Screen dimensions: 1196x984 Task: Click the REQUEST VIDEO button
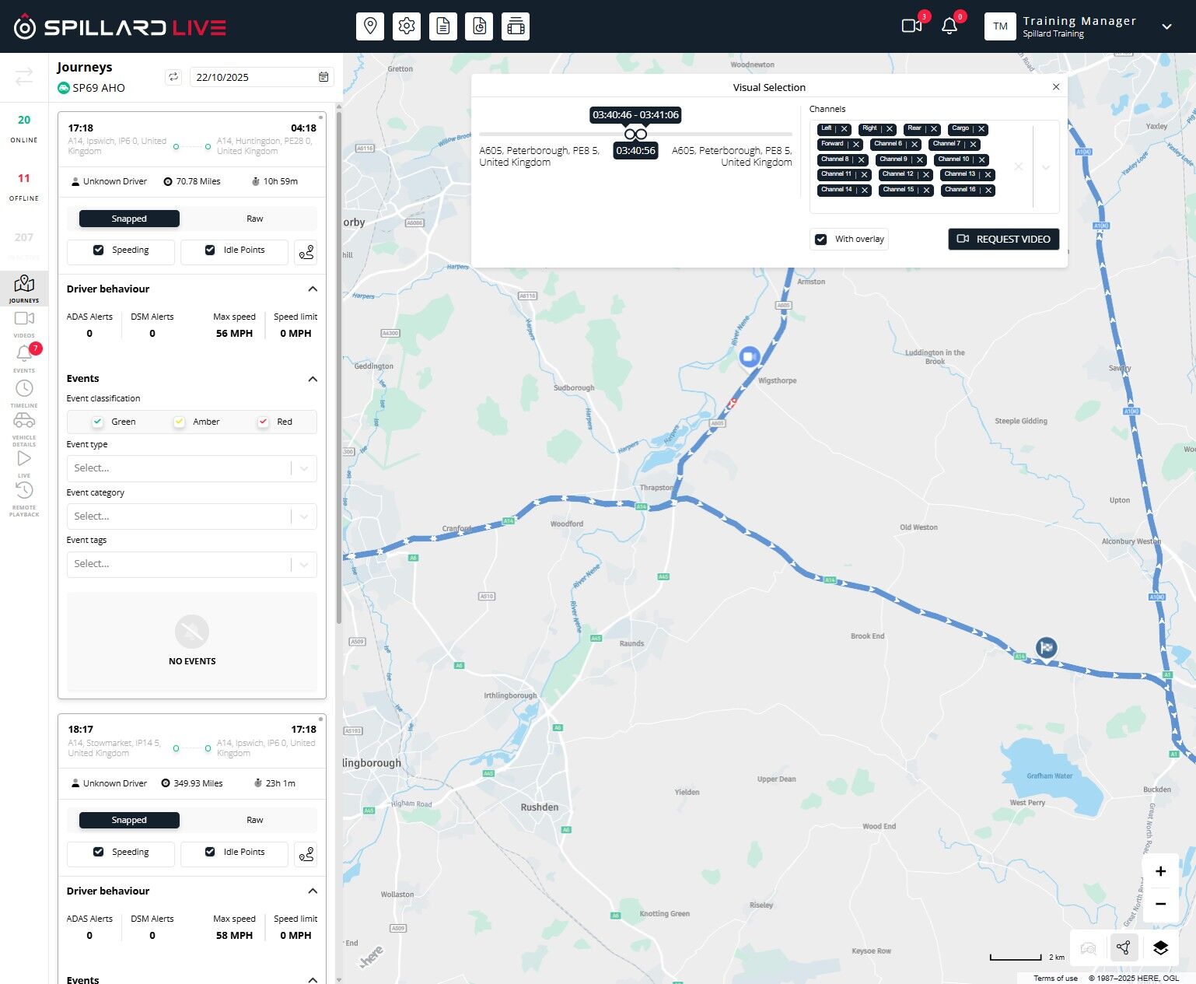point(1003,239)
